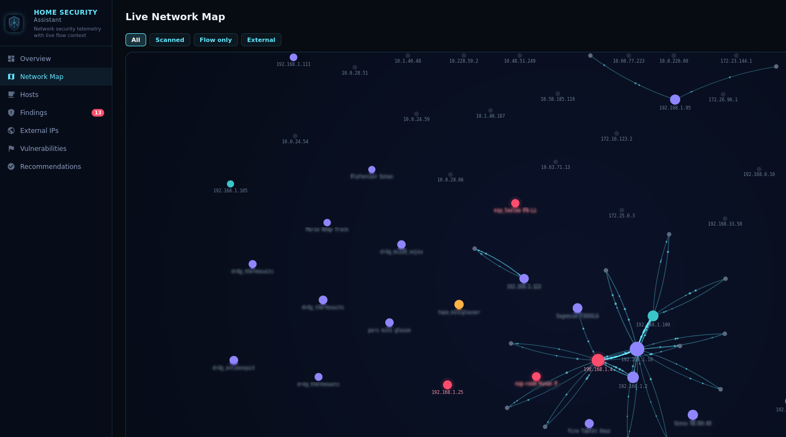Image resolution: width=786 pixels, height=437 pixels.
Task: Click the purple hub node 192.168.1.10
Action: coord(637,349)
